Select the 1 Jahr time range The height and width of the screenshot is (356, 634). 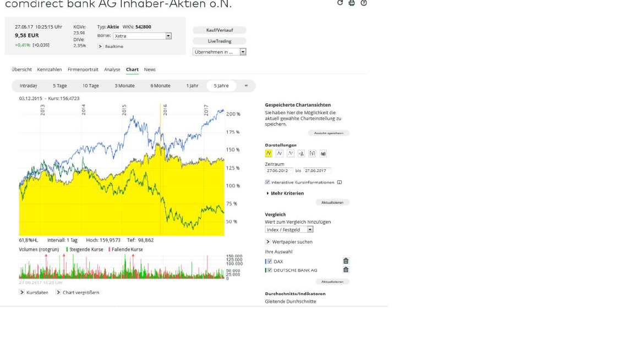pyautogui.click(x=192, y=86)
